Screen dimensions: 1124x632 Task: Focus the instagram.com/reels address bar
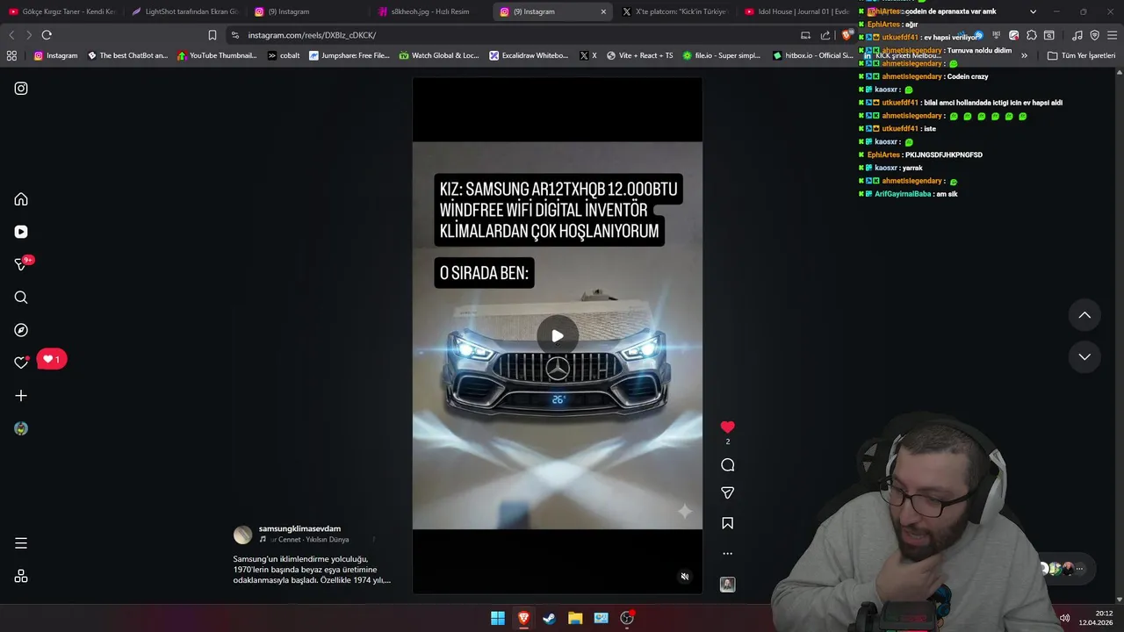pyautogui.click(x=518, y=35)
